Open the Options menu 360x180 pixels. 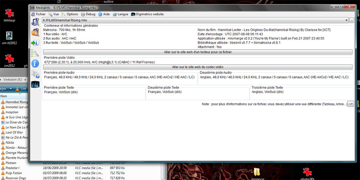point(70,14)
